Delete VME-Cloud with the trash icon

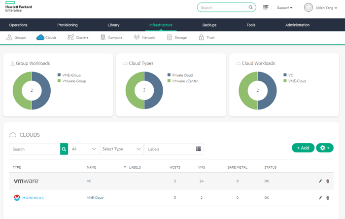tap(328, 198)
